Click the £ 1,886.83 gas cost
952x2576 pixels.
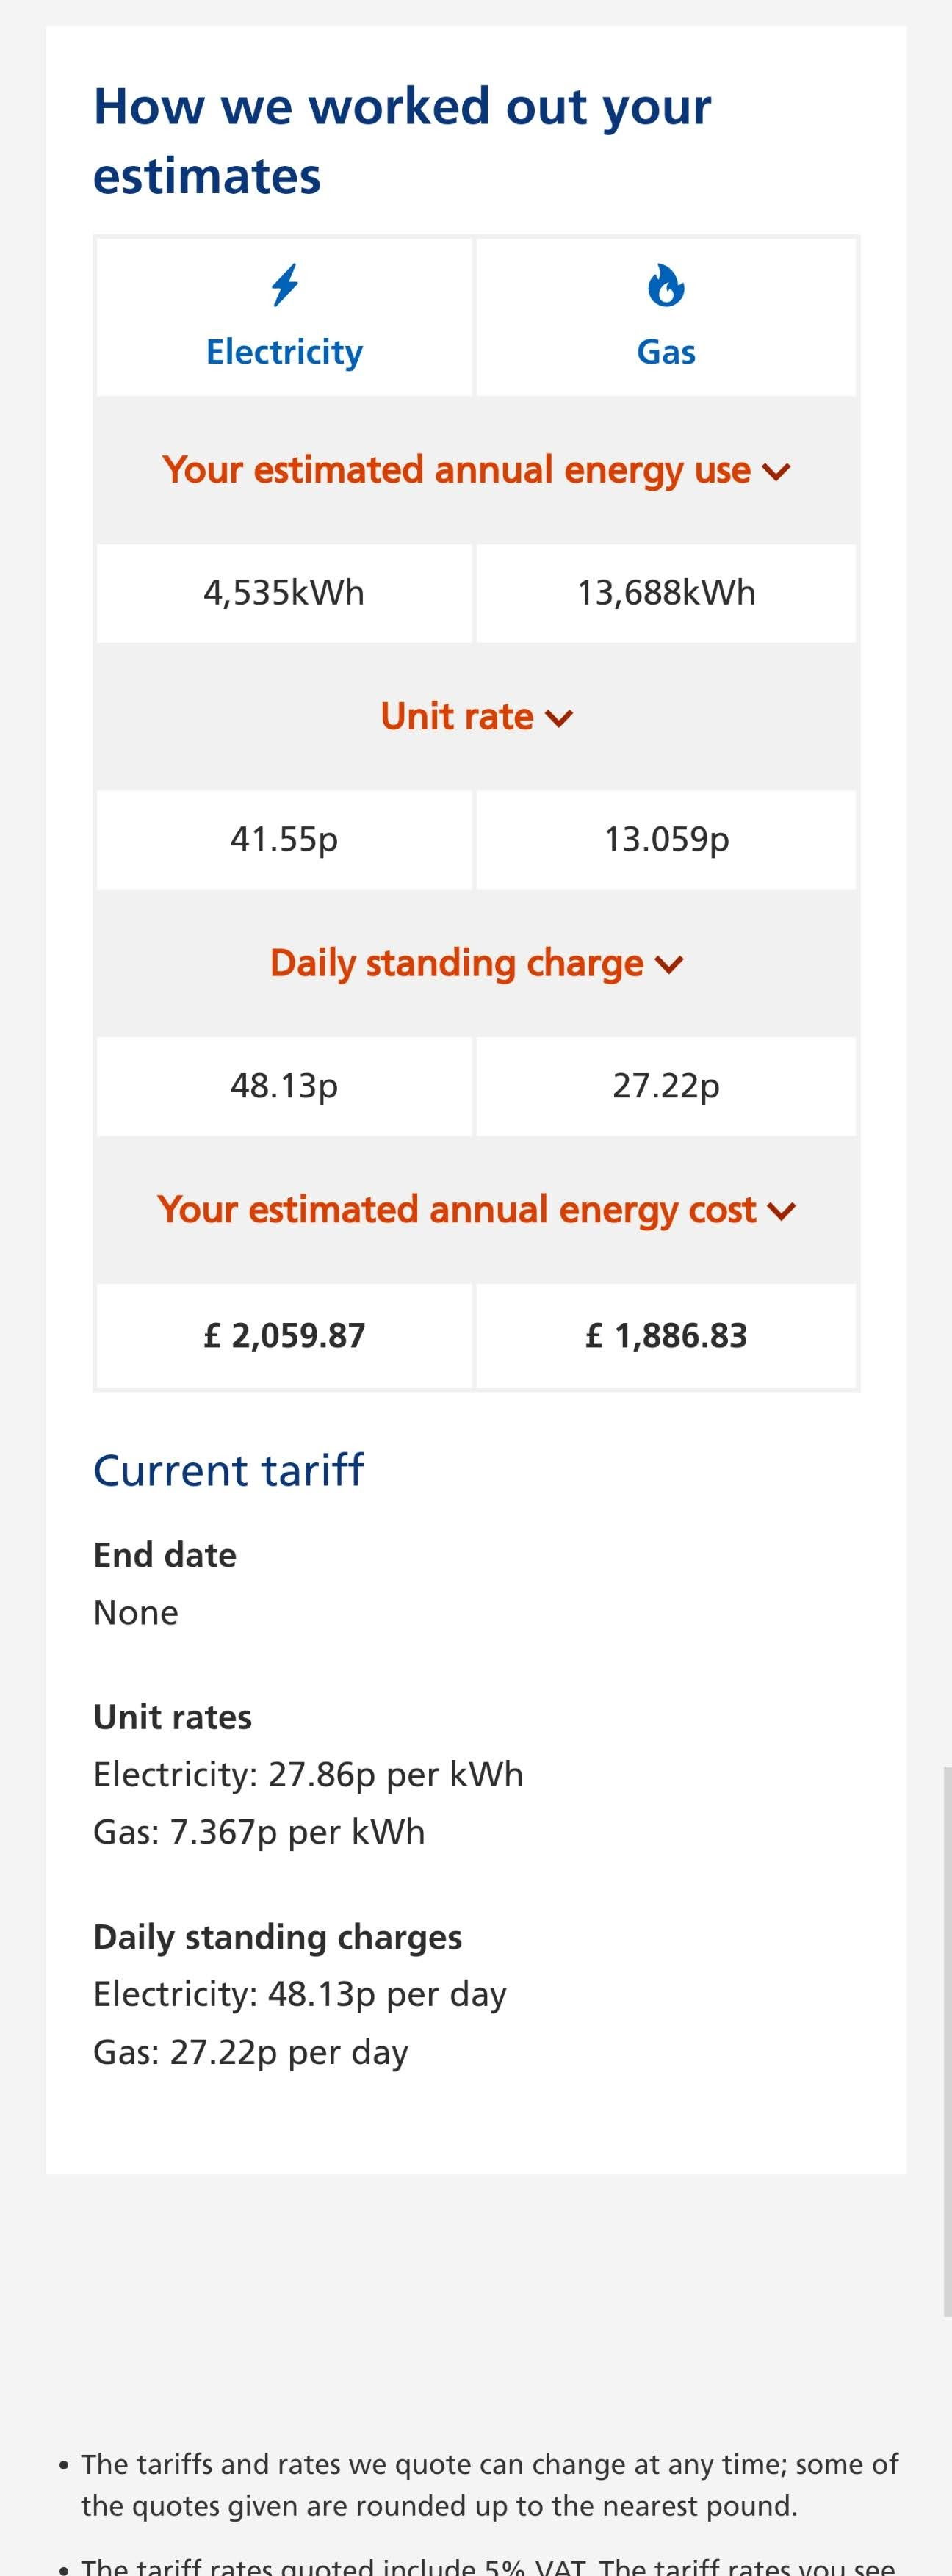pos(666,1336)
